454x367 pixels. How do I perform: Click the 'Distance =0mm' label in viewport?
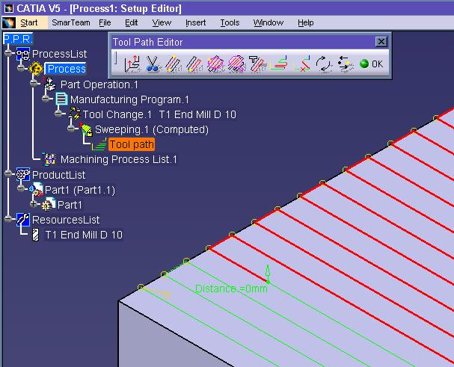(x=231, y=289)
